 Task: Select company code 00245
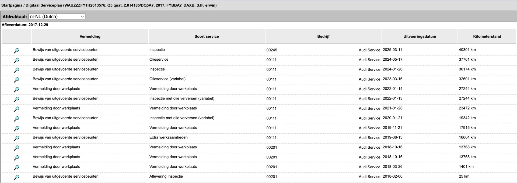click(272, 50)
